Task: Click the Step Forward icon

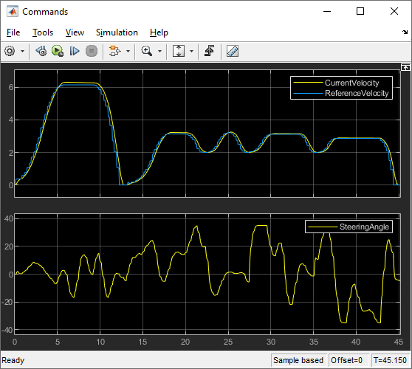Action: (x=75, y=51)
